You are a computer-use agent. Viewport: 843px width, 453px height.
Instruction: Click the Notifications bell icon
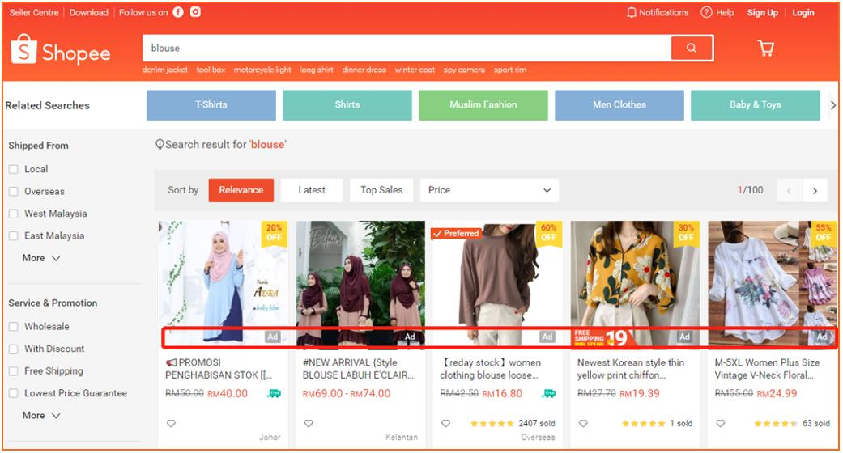pos(632,12)
